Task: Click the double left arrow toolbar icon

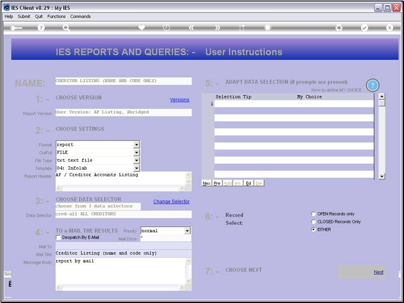Action: (191, 27)
